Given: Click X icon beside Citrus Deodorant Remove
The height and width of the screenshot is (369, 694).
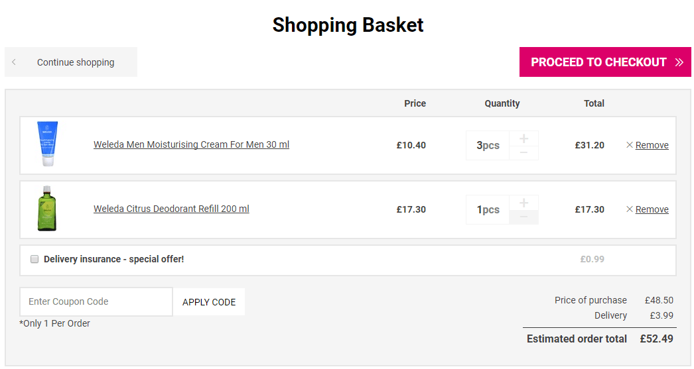Looking at the screenshot, I should point(630,209).
